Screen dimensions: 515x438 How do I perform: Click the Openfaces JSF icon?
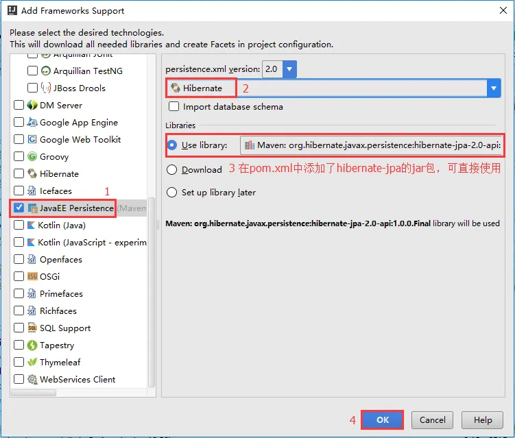point(32,259)
